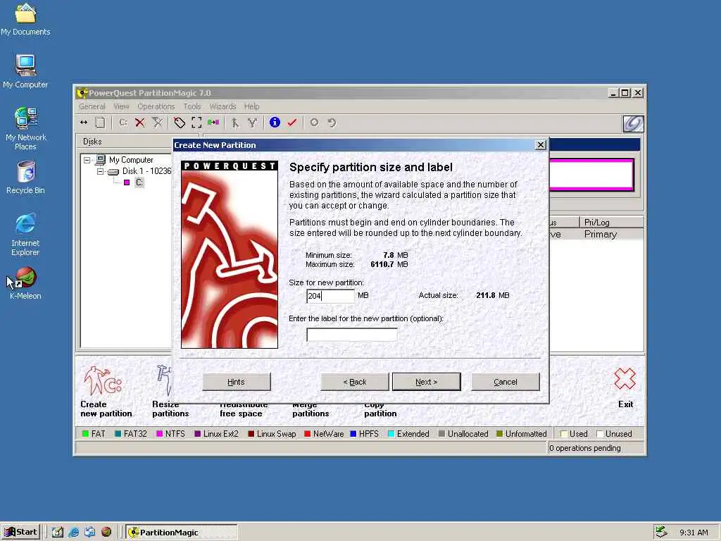Screen dimensions: 721x541
Task: Click the K-Meleon quick launch icon
Action: point(106,532)
